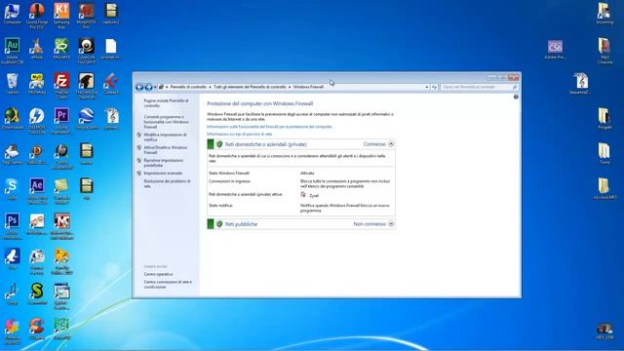
Task: Open the address bar history dropdown
Action: click(x=427, y=87)
